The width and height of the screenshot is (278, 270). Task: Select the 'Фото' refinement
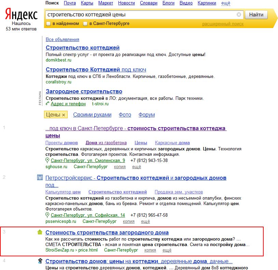coord(125,115)
